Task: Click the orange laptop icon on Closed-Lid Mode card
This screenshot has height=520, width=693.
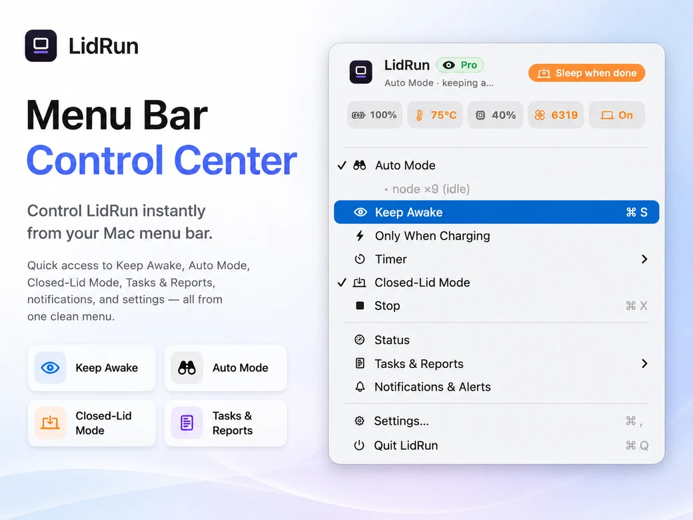Action: click(x=51, y=423)
